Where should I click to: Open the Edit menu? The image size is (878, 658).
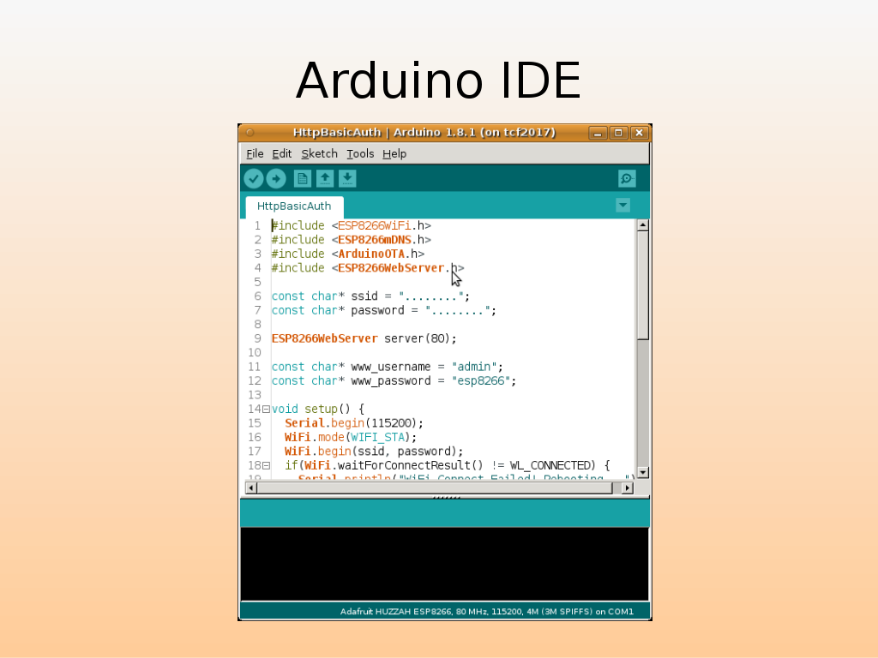click(282, 153)
